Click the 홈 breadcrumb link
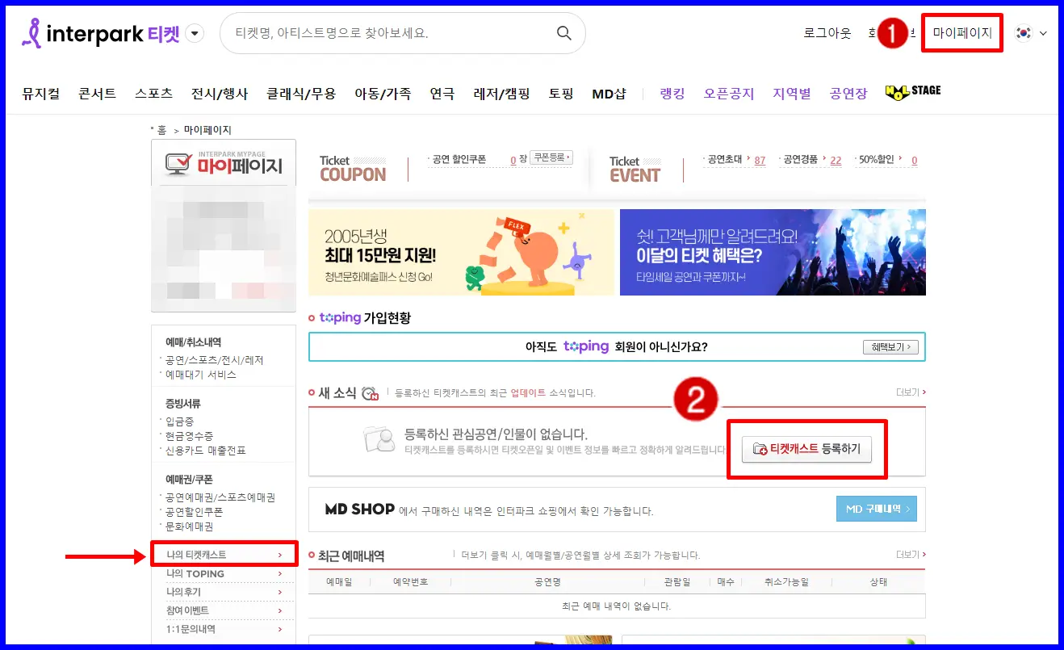Image resolution: width=1064 pixels, height=650 pixels. [x=161, y=130]
